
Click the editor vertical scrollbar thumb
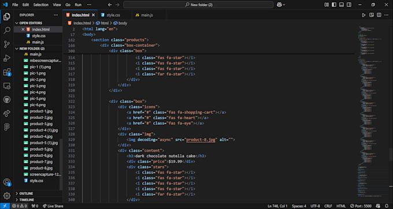pos(391,155)
